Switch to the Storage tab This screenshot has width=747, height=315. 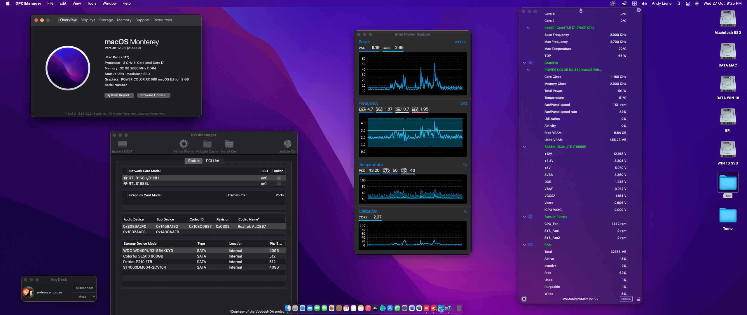coord(106,20)
